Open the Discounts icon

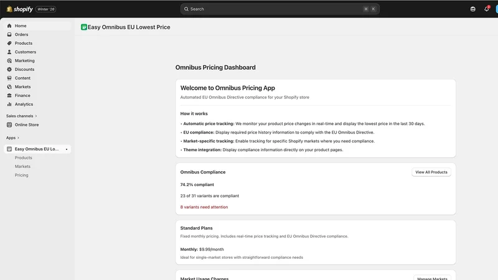pyautogui.click(x=9, y=69)
